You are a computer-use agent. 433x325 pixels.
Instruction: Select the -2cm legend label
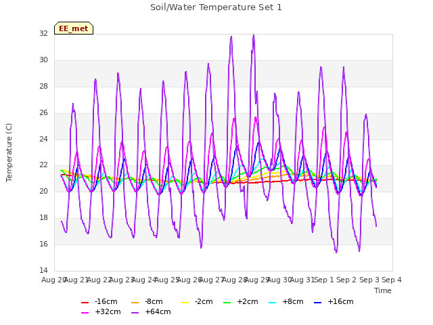204,301
